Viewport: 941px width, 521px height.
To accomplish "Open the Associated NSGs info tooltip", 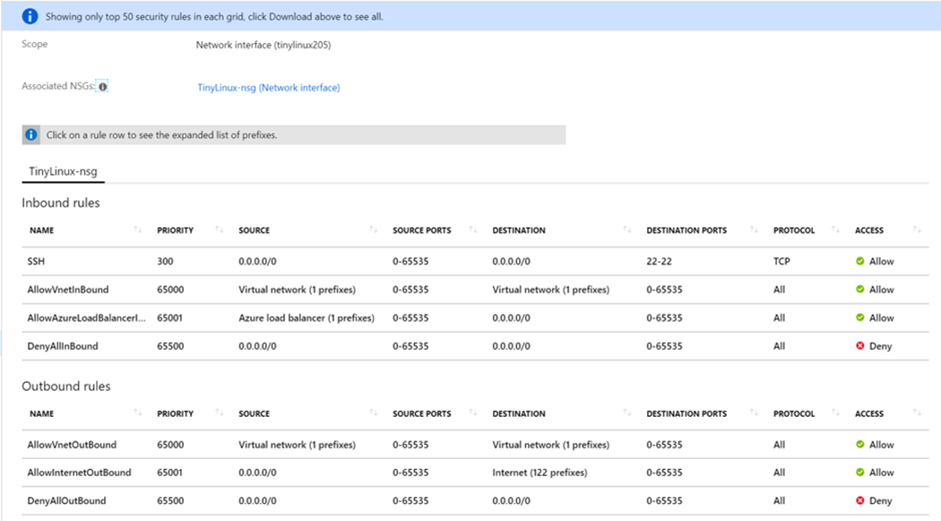I will pyautogui.click(x=103, y=86).
